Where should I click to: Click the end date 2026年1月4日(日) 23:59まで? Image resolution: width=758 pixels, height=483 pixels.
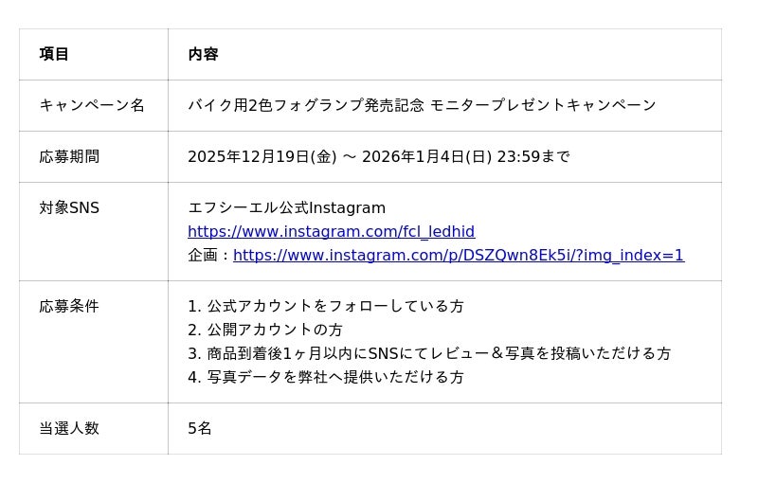click(465, 156)
